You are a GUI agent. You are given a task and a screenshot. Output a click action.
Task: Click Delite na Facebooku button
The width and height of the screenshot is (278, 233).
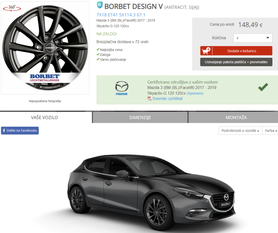tap(20, 130)
